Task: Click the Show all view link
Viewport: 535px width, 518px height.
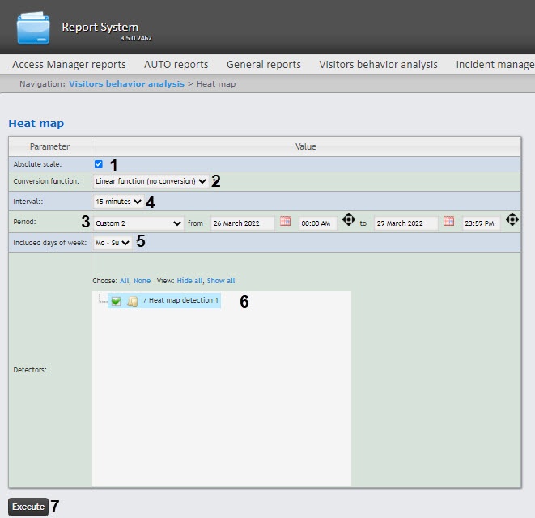Action: tap(221, 281)
